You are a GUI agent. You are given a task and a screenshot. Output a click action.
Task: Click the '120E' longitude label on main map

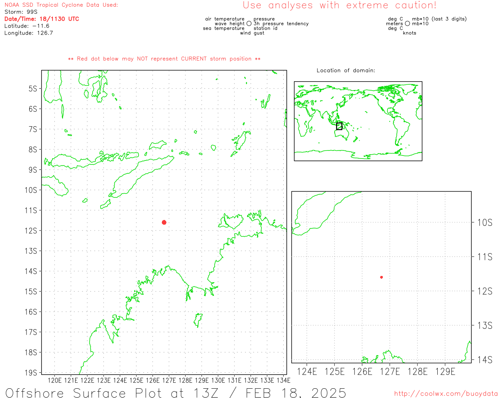point(54,380)
